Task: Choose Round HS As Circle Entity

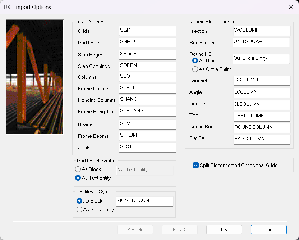Action: pos(195,69)
